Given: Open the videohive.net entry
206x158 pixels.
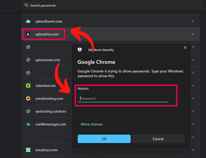Looking at the screenshot, I should [x=45, y=86].
